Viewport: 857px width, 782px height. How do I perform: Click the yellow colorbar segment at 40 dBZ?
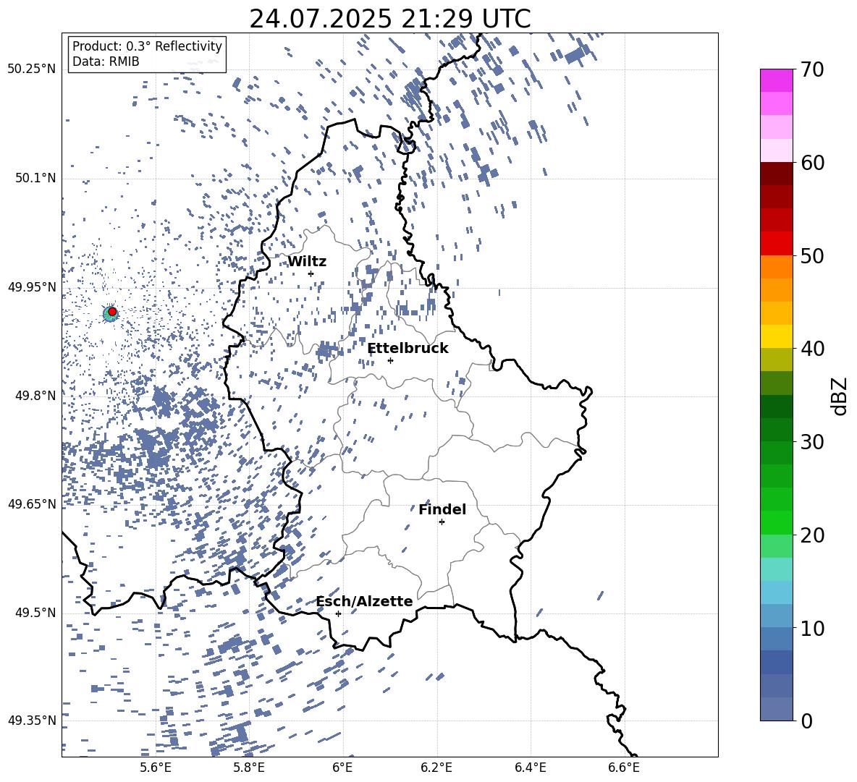pos(776,336)
